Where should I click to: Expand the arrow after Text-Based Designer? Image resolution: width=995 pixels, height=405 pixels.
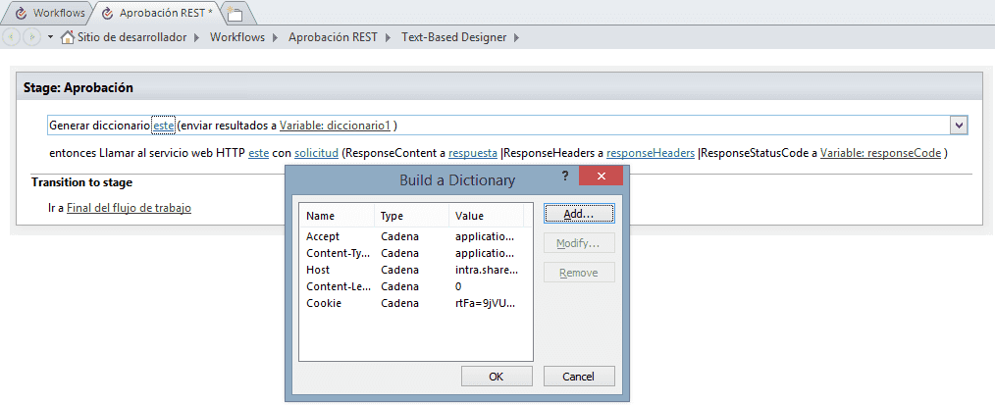click(516, 37)
